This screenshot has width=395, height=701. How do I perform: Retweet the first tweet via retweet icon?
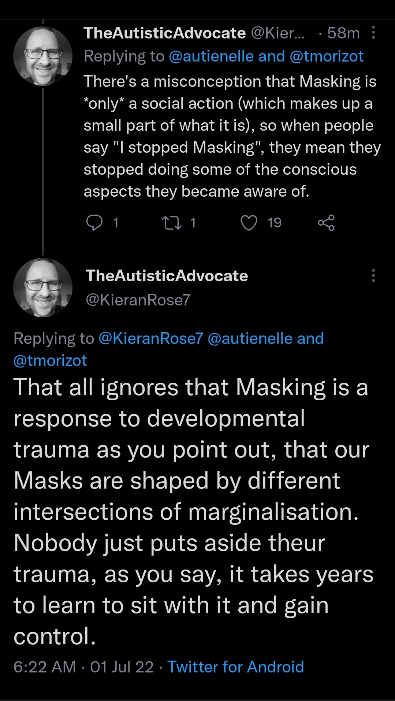click(x=172, y=223)
